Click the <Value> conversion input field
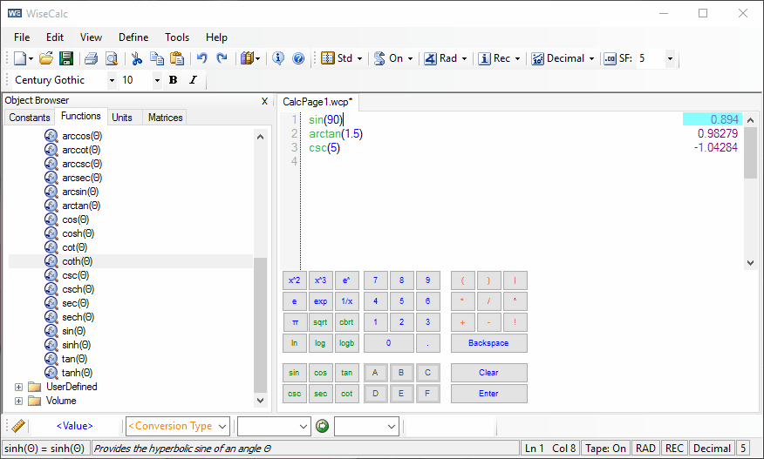Viewport: 764px width, 459px height. 74,426
